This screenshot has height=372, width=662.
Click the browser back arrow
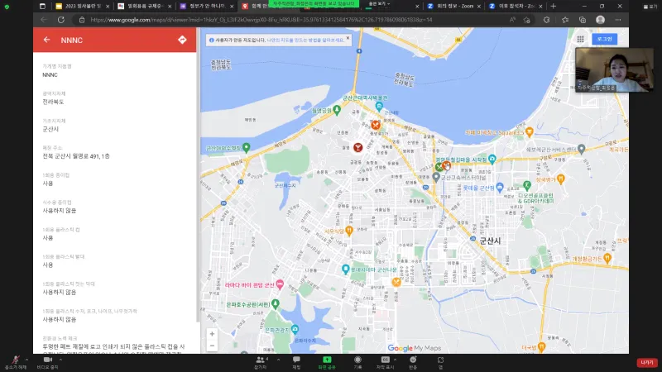pyautogui.click(x=44, y=20)
